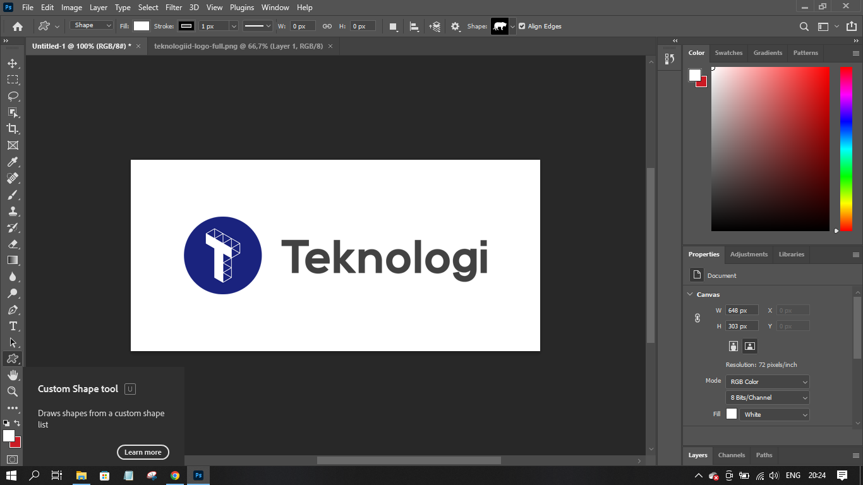Viewport: 863px width, 485px height.
Task: Toggle the width-height link icon in options bar
Action: [327, 27]
